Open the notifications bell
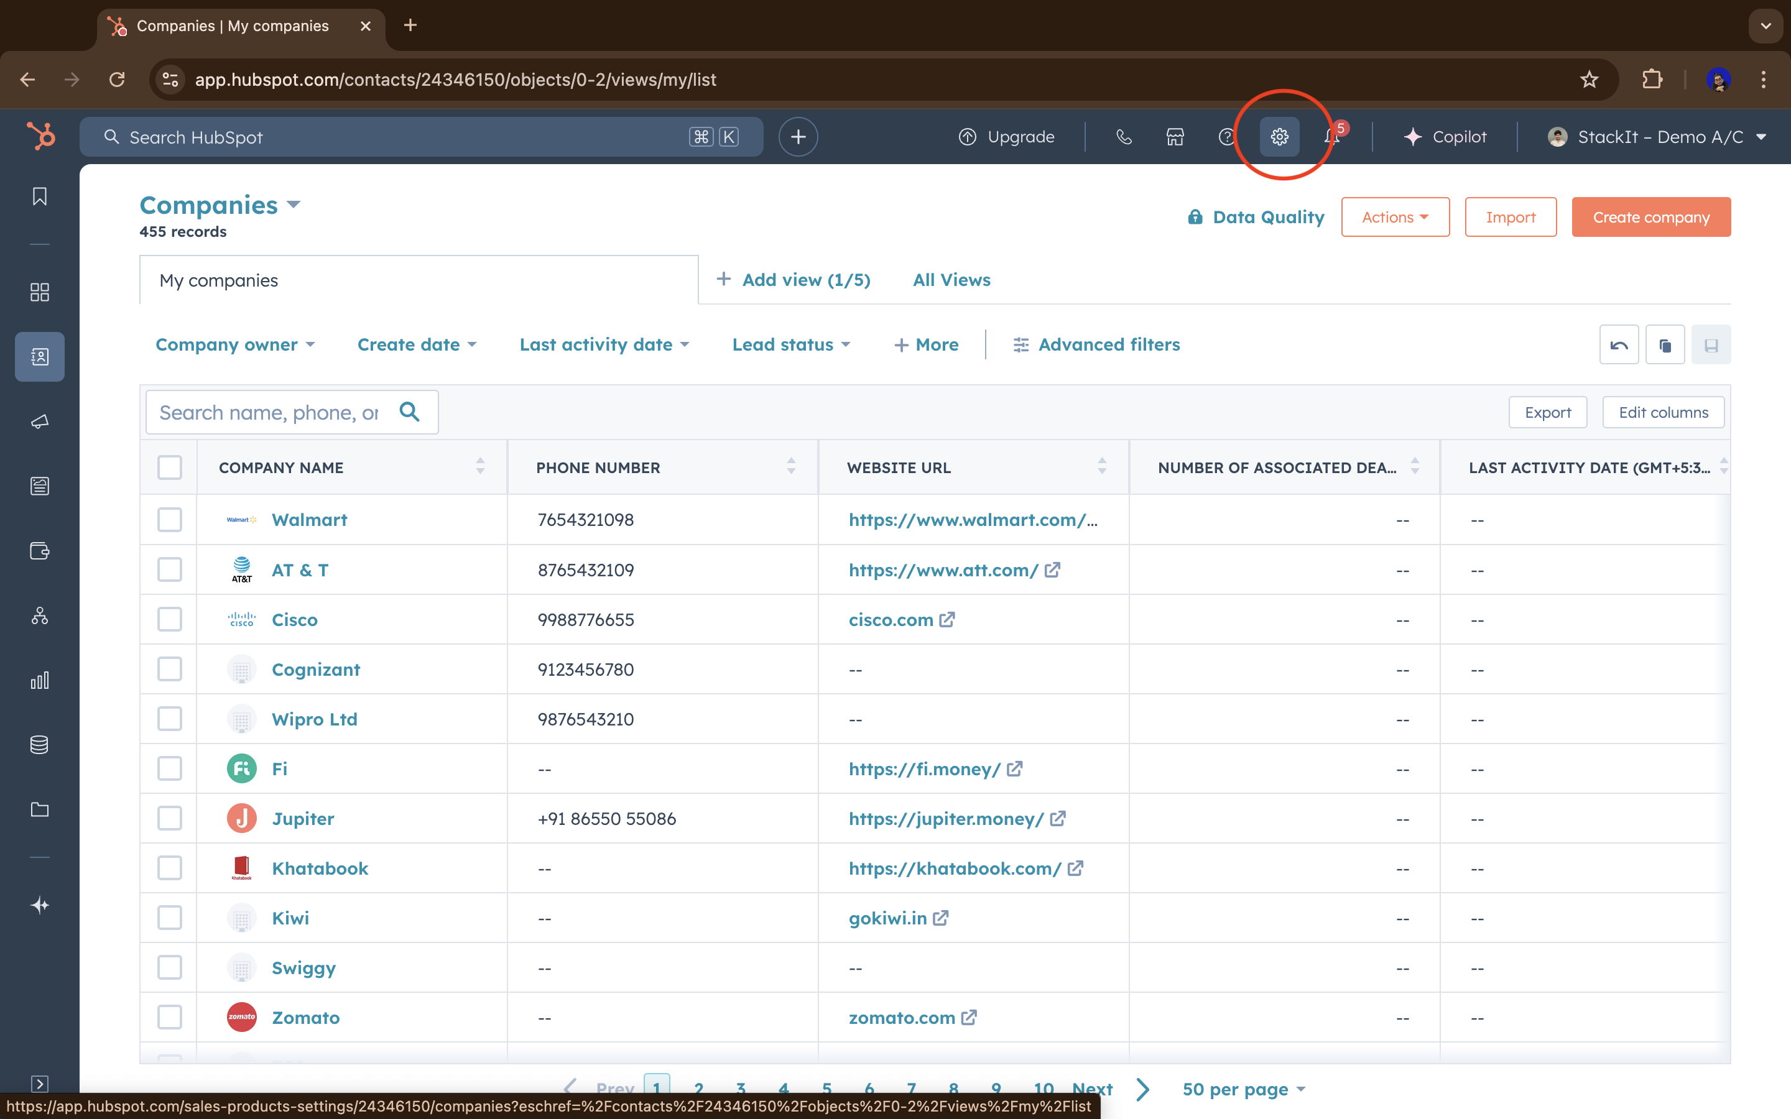1791x1119 pixels. (1332, 137)
